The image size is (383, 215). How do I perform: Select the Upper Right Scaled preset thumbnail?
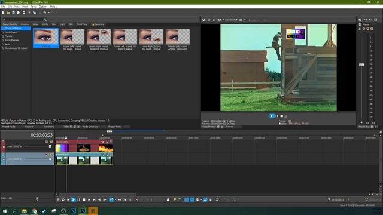[99, 36]
